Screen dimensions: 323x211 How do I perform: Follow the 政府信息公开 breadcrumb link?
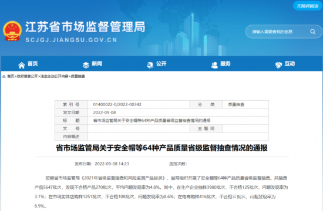coord(27,76)
